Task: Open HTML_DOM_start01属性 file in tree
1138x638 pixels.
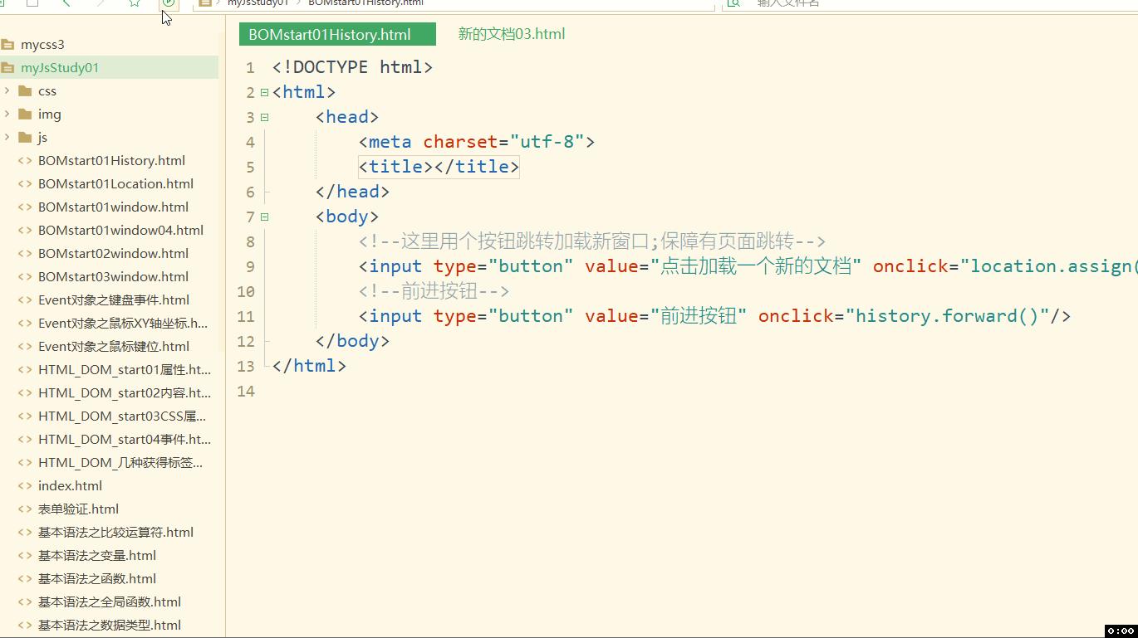Action: click(x=125, y=370)
